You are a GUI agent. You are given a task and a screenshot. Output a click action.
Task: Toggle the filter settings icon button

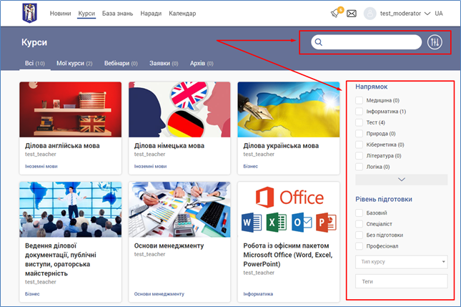point(435,42)
